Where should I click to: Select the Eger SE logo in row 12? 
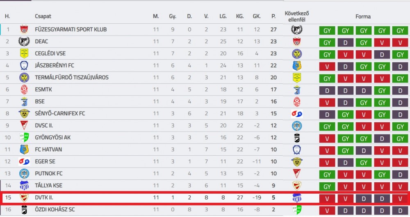(24, 161)
